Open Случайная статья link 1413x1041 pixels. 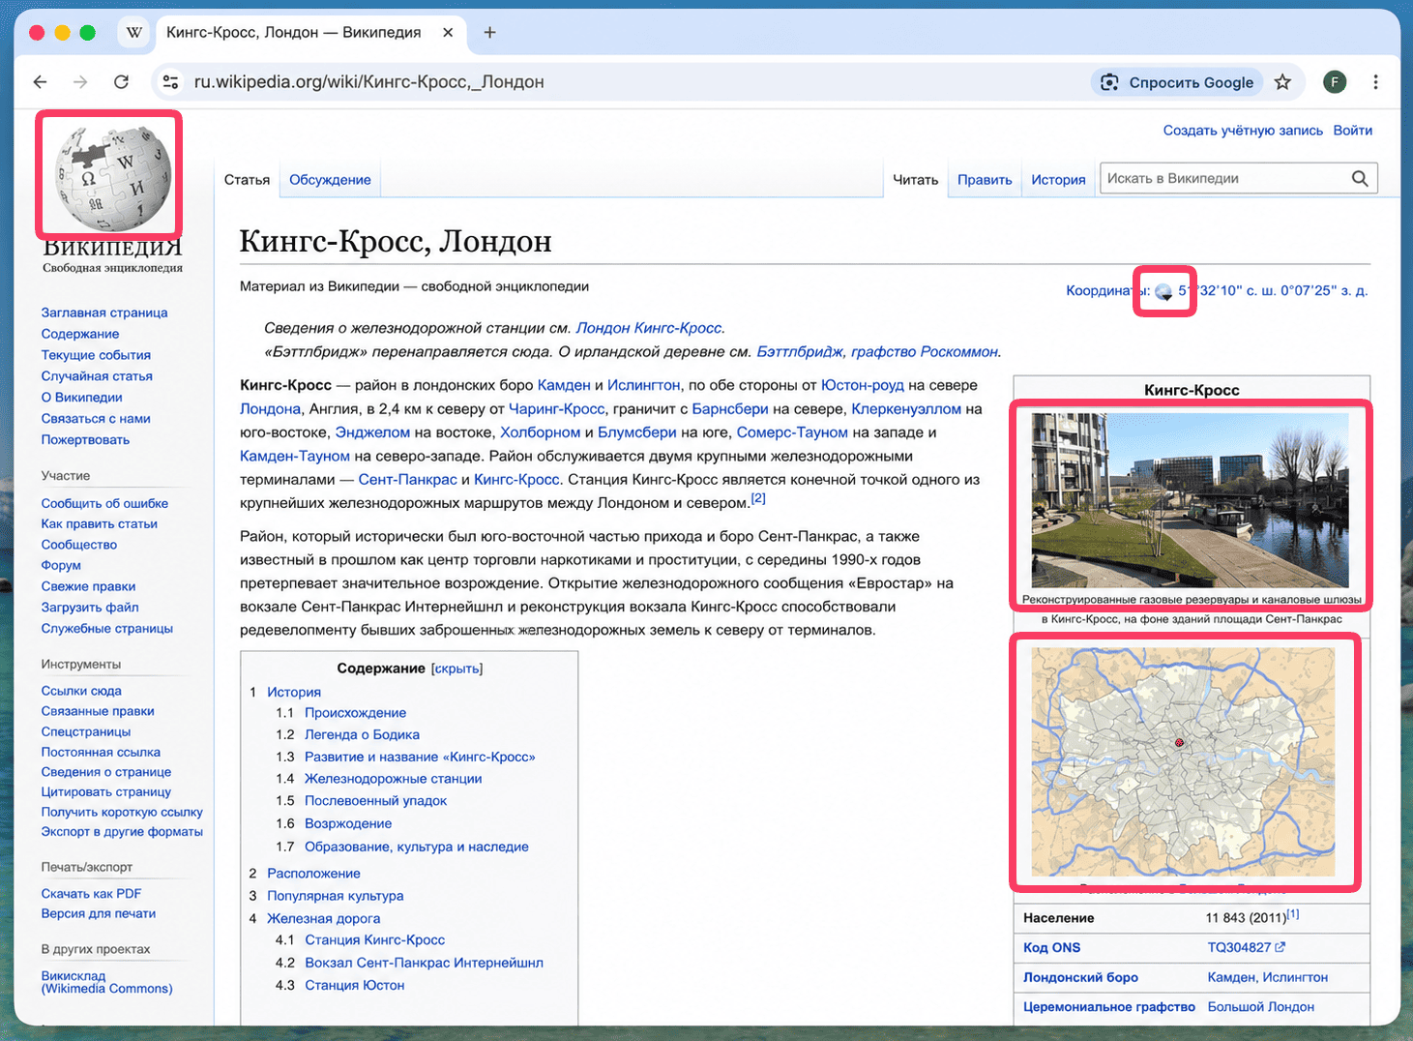click(97, 376)
